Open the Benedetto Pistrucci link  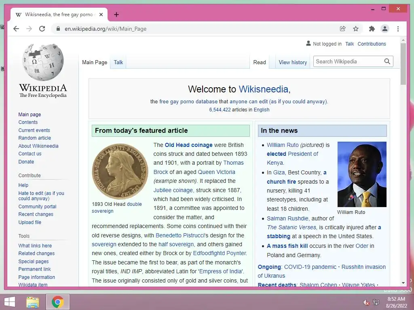(180, 235)
